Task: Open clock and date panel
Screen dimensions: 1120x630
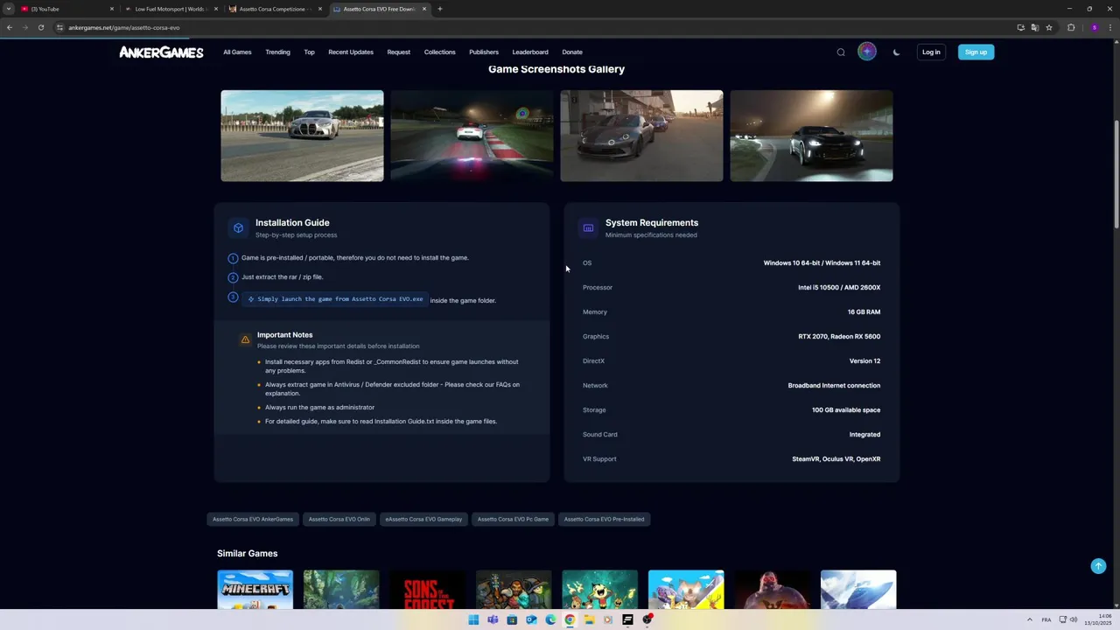Action: [x=1097, y=619]
